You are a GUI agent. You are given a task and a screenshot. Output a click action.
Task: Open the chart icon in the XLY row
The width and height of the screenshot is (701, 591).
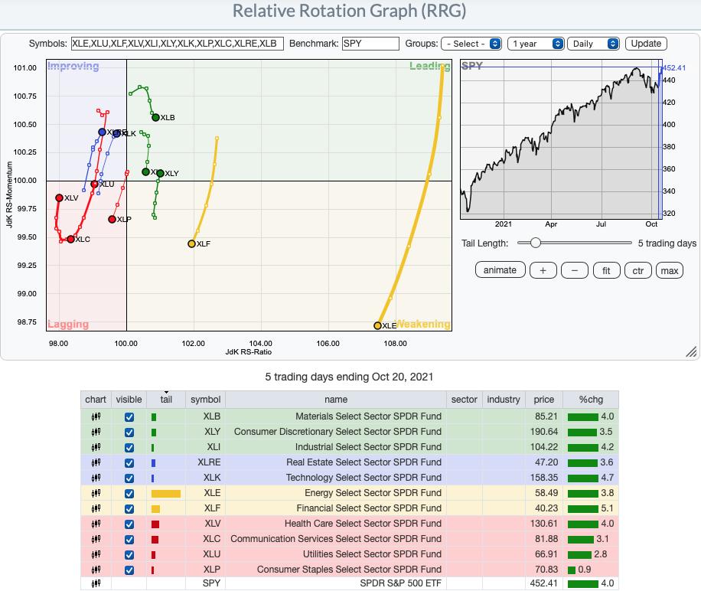click(96, 432)
